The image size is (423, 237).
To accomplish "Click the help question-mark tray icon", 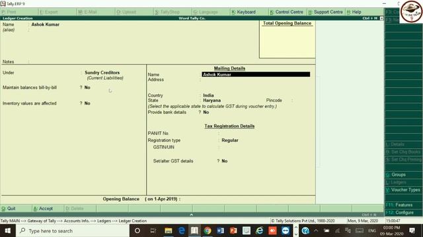I will 305,230.
